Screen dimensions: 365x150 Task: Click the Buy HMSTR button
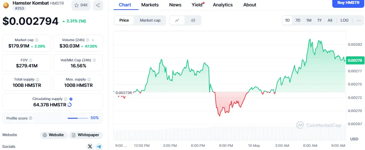pyautogui.click(x=348, y=3)
